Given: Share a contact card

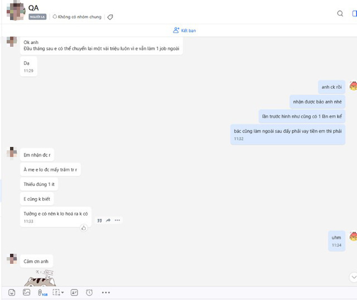Looking at the screenshot, I should [x=74, y=293].
